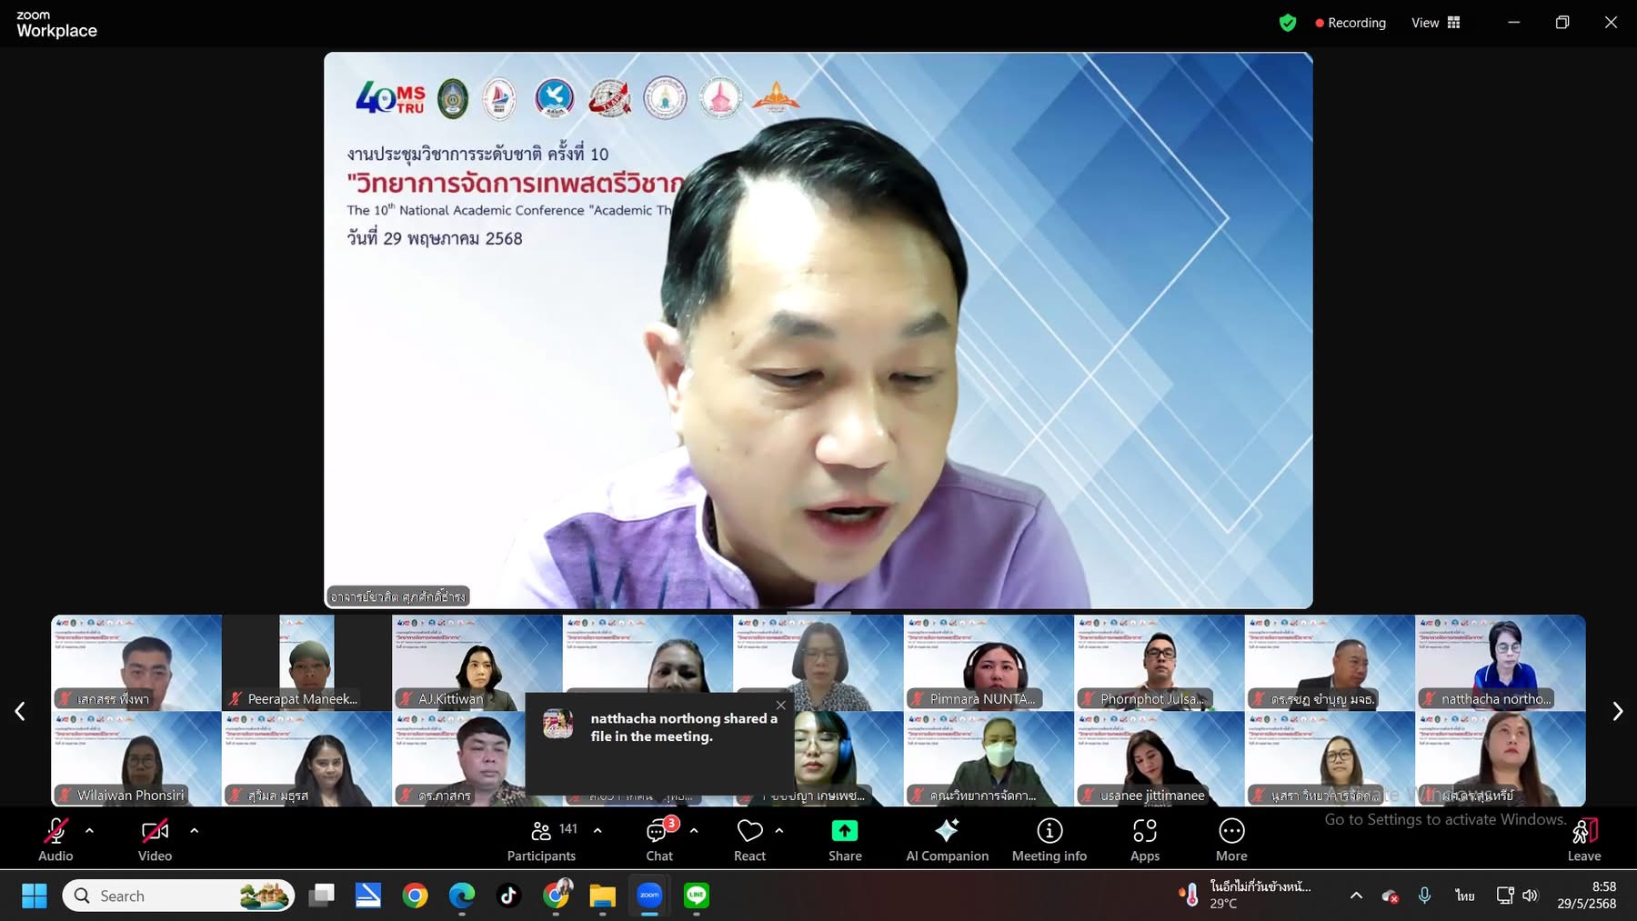Select Wilaiwan Phonsiri's video thumbnail

click(136, 759)
